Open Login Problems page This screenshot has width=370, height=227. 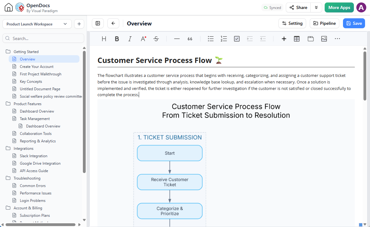(x=33, y=200)
